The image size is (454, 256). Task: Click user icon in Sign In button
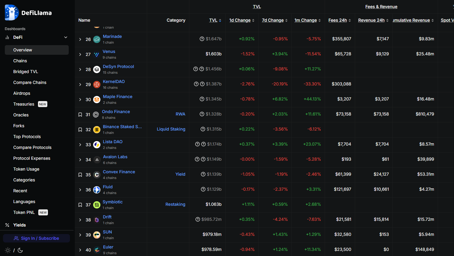(x=16, y=238)
